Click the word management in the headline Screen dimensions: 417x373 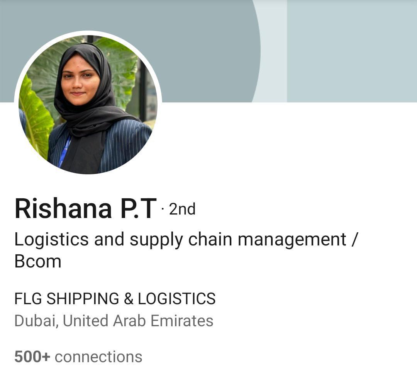292,239
